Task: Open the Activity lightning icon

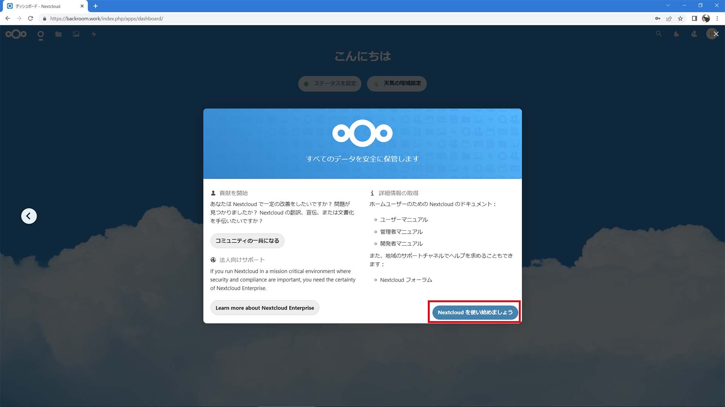Action: tap(94, 34)
